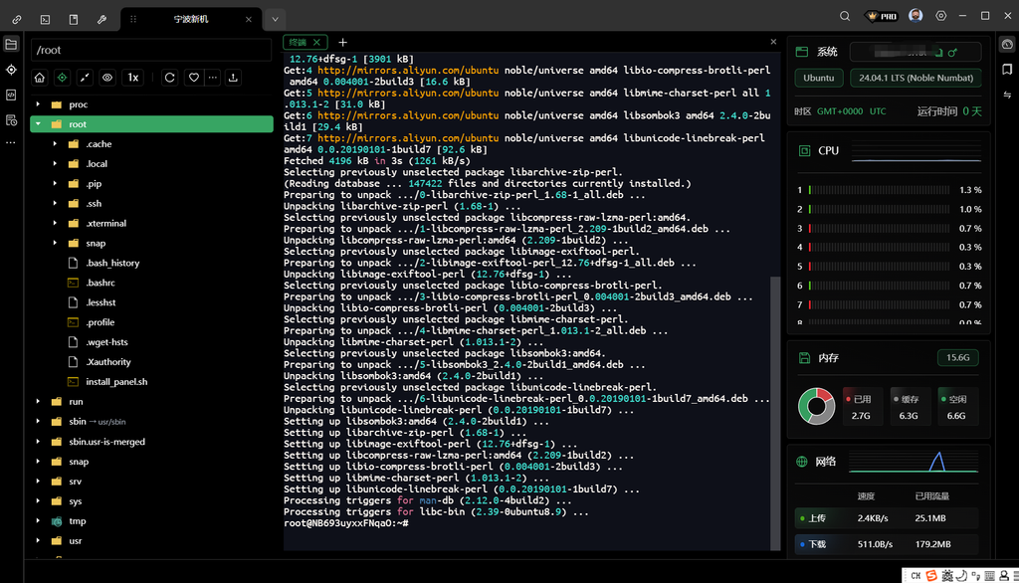Click the terminal vertical scrollbar

click(774, 413)
